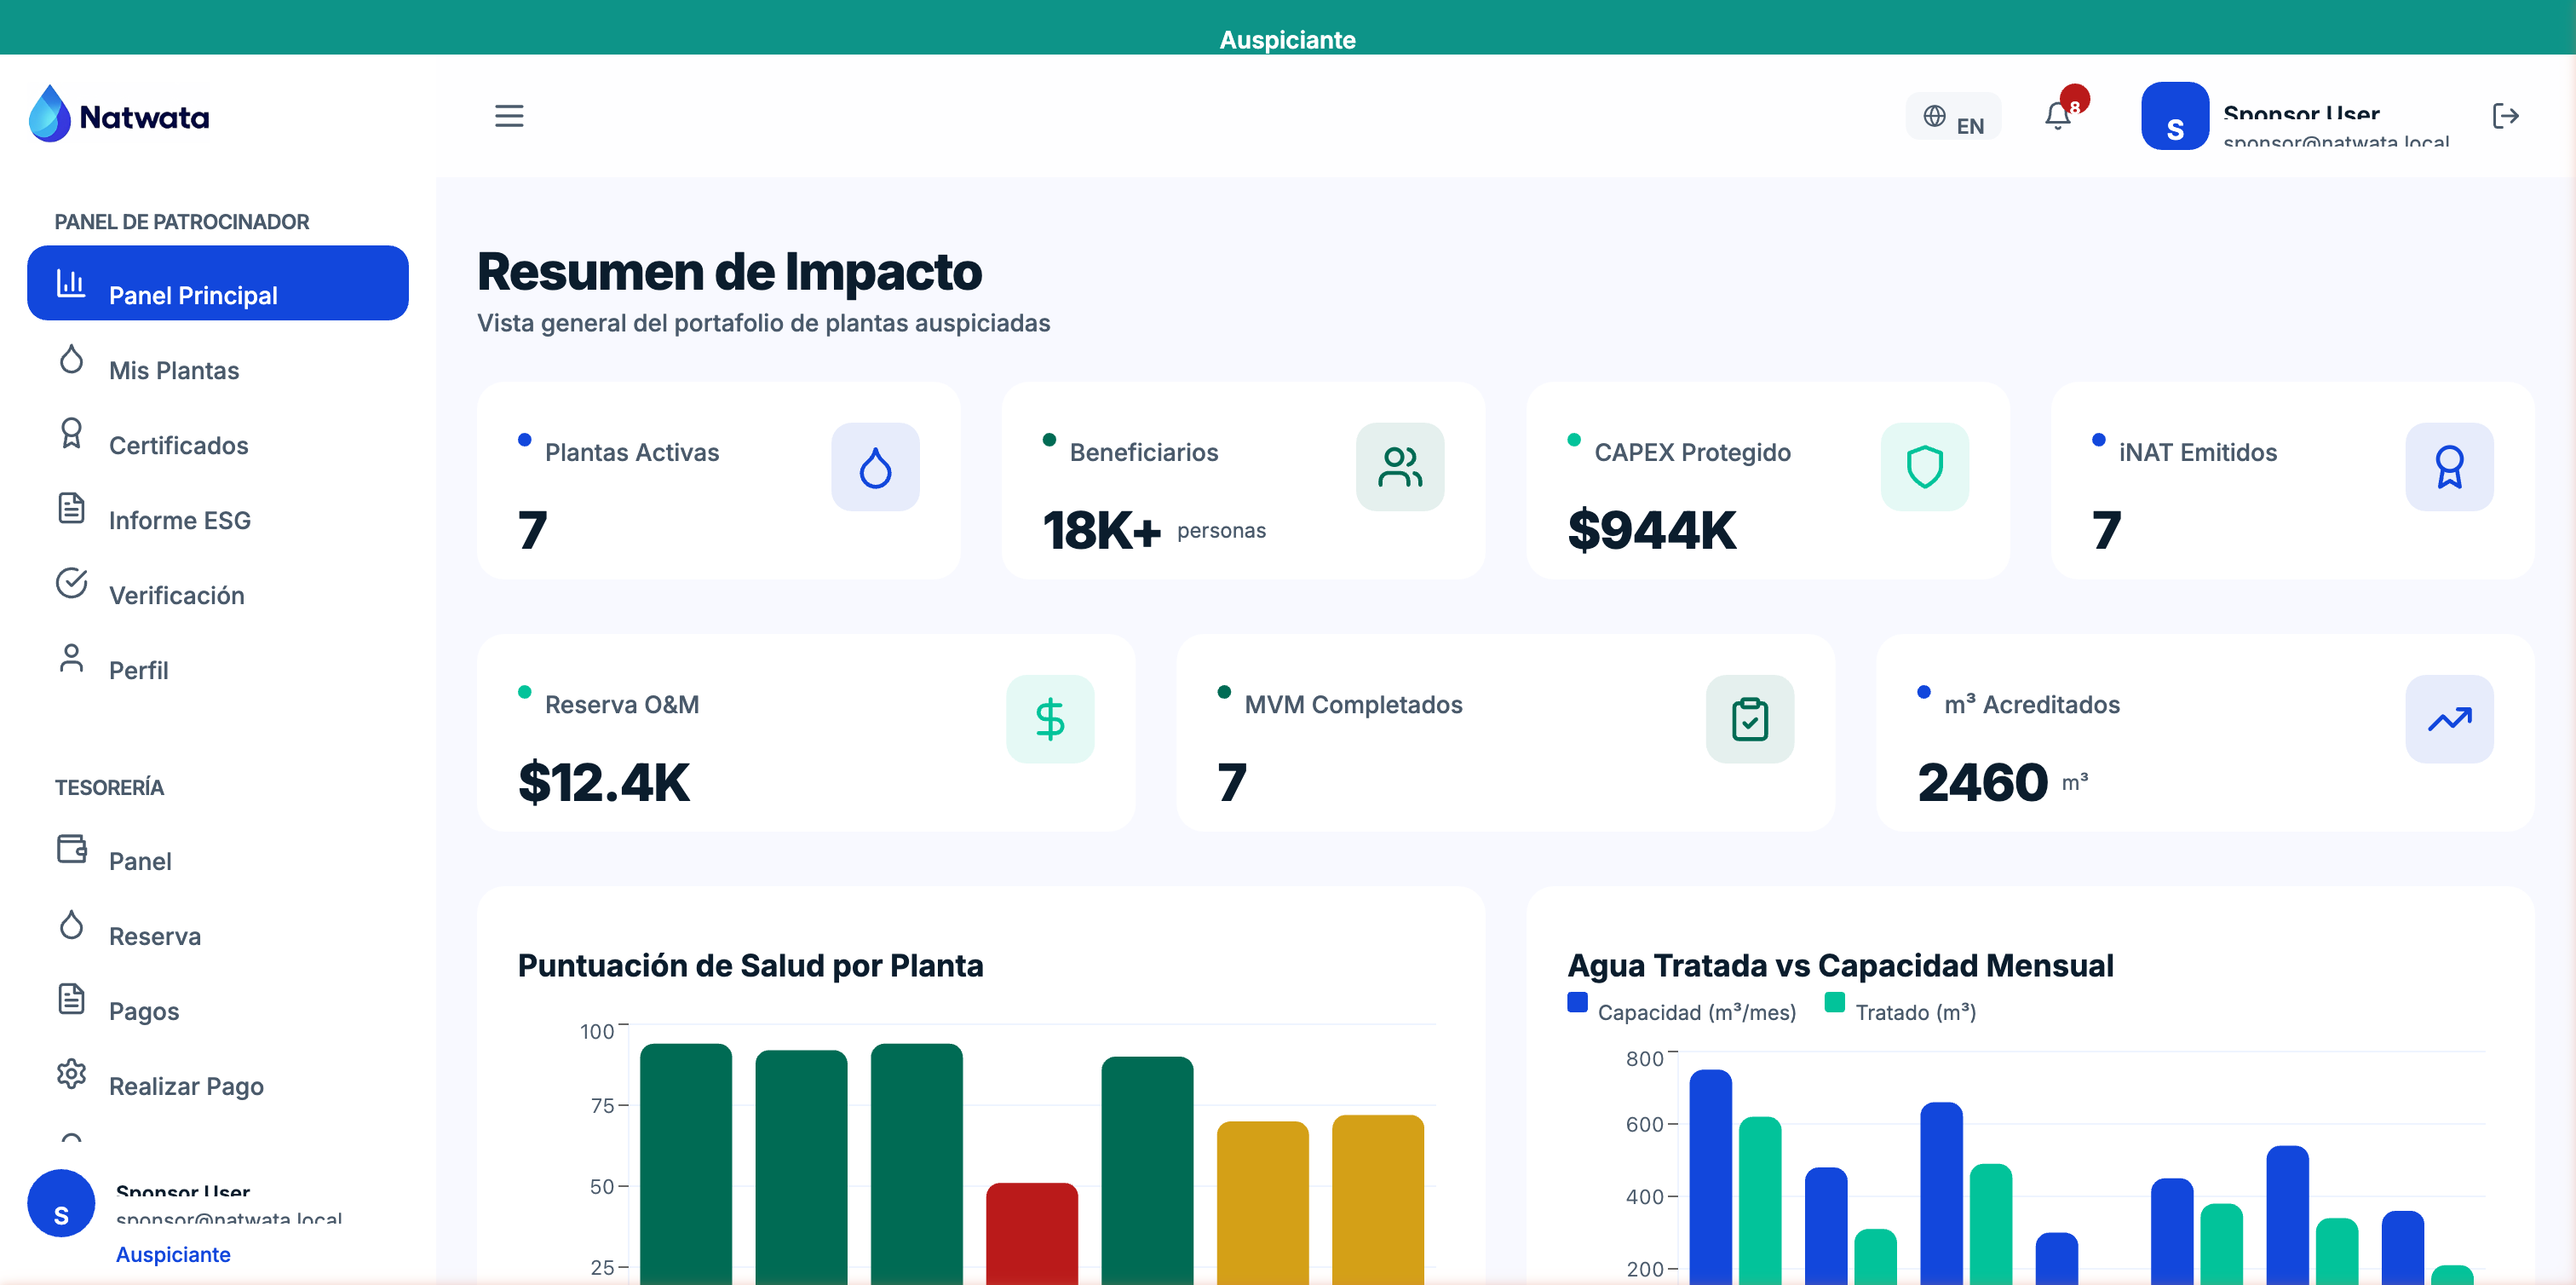Toggle the Capacidad (m³/mes) legend entry
2576x1285 pixels.
[x=1680, y=1011]
